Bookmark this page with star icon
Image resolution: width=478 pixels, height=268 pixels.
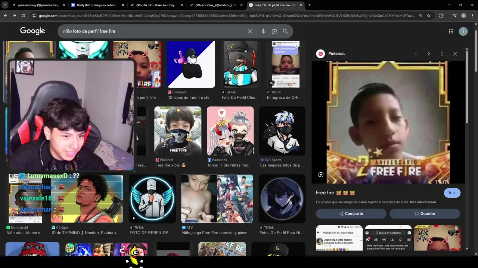coord(429,16)
